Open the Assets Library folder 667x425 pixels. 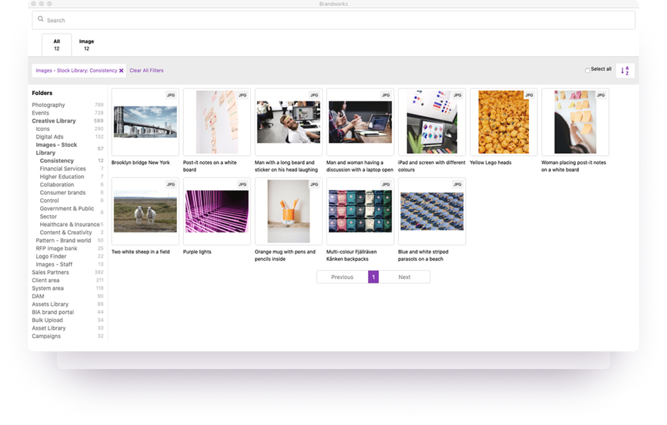[x=50, y=304]
